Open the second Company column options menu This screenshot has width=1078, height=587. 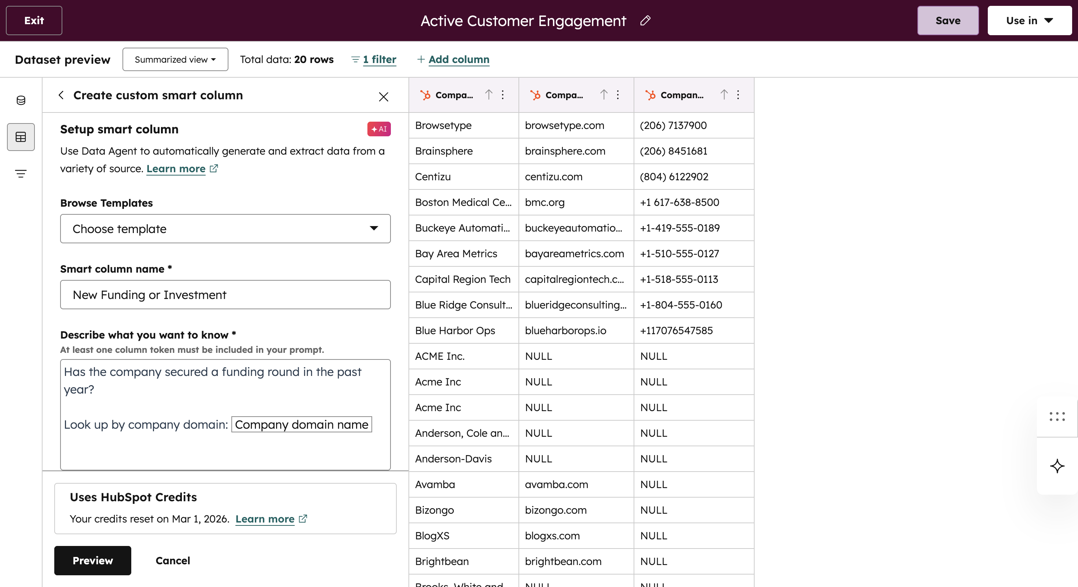pyautogui.click(x=618, y=95)
